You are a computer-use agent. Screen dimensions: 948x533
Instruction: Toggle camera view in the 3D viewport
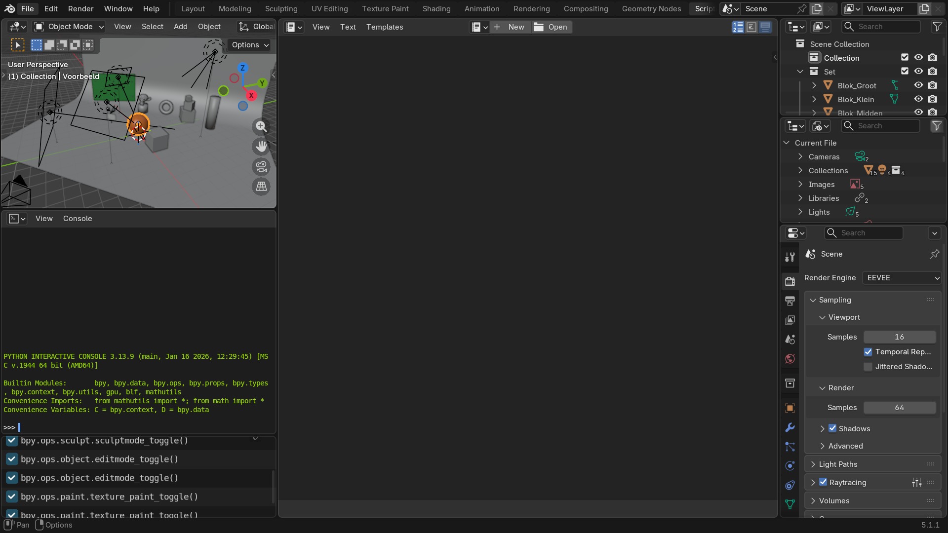(x=261, y=167)
